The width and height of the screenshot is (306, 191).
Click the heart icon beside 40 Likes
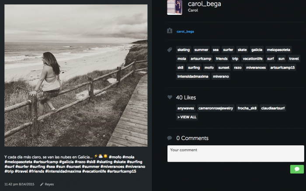click(x=170, y=97)
